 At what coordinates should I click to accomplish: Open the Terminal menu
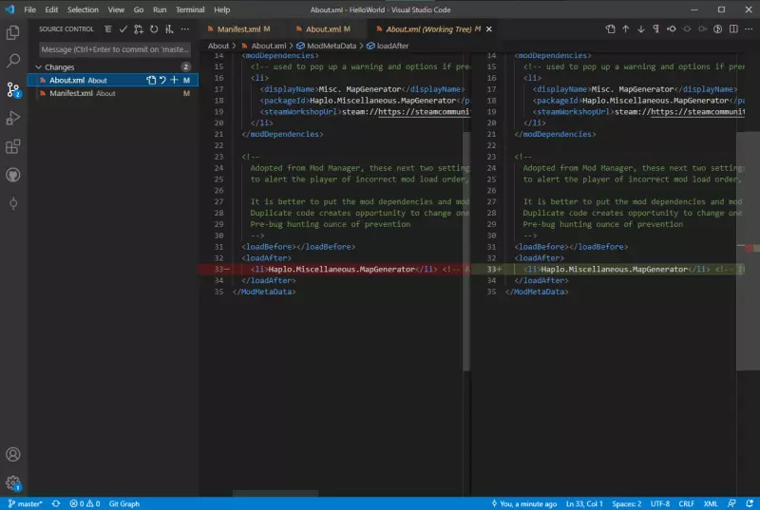point(190,9)
